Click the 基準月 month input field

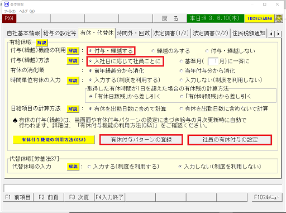coord(212,61)
